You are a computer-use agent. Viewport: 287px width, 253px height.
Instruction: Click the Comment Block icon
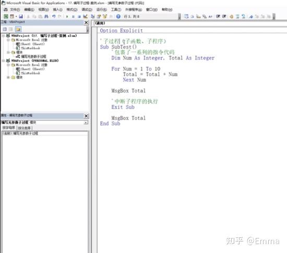click(x=237, y=17)
